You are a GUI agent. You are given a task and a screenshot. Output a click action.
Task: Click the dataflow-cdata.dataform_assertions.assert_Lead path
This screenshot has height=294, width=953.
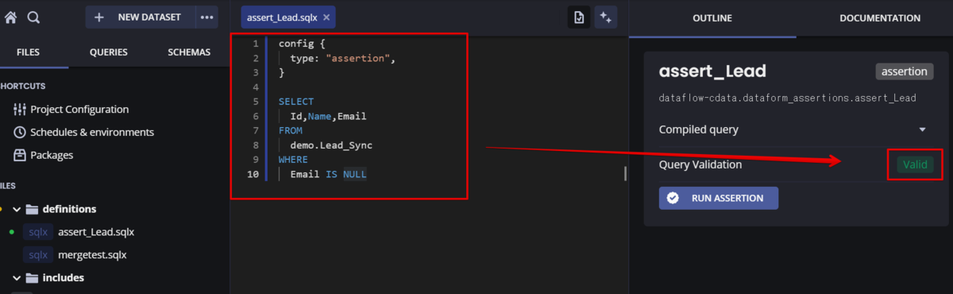coord(788,98)
